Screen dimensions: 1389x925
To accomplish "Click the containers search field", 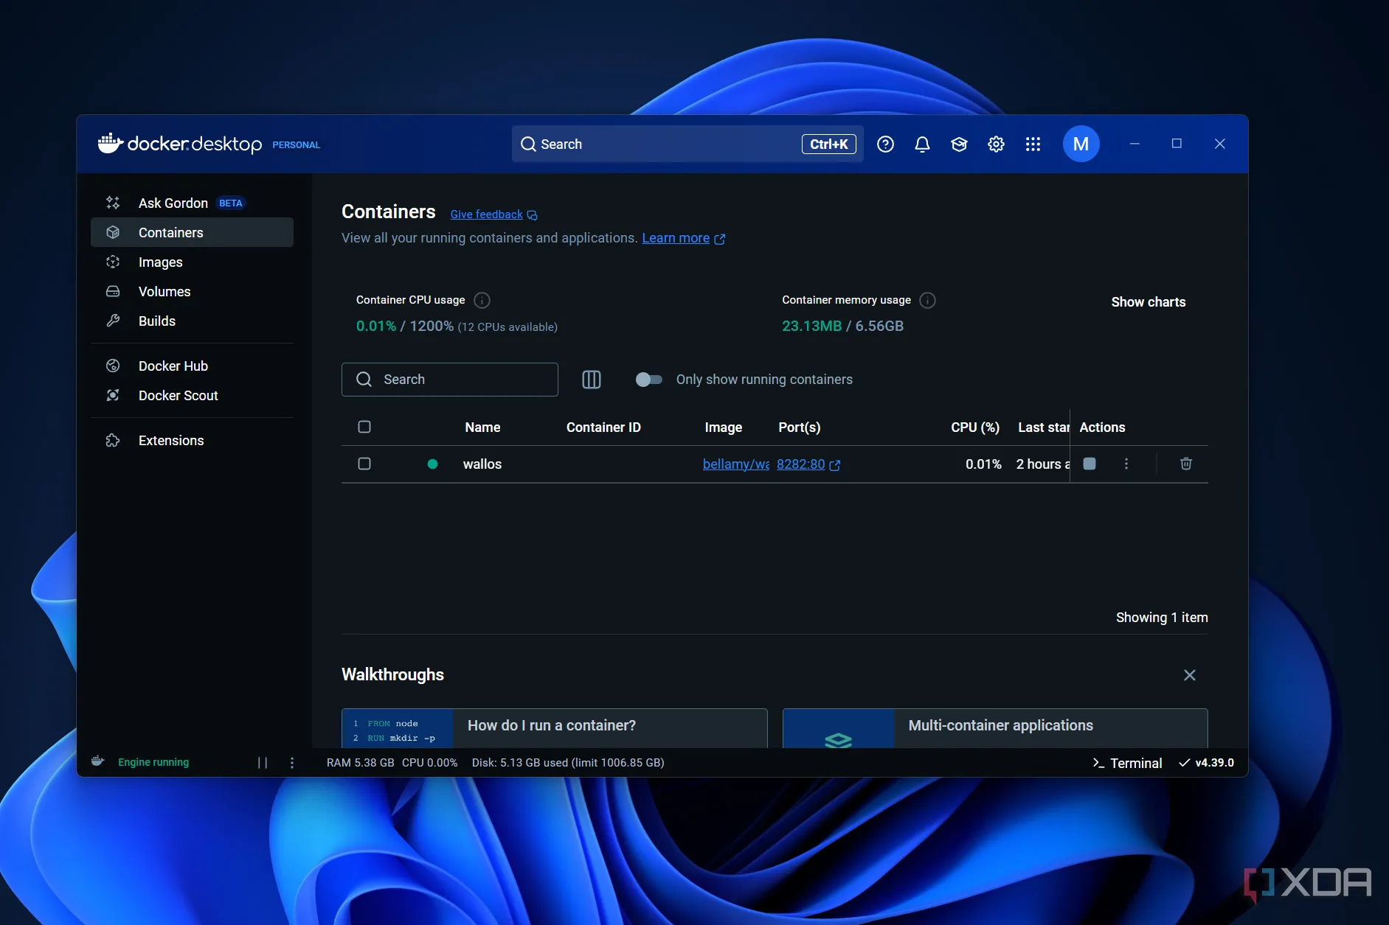I will point(450,380).
